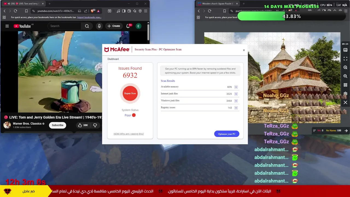Viewport: 350px width, 197px height.
Task: Dislike the Tom and Jerry video
Action: 95,125
